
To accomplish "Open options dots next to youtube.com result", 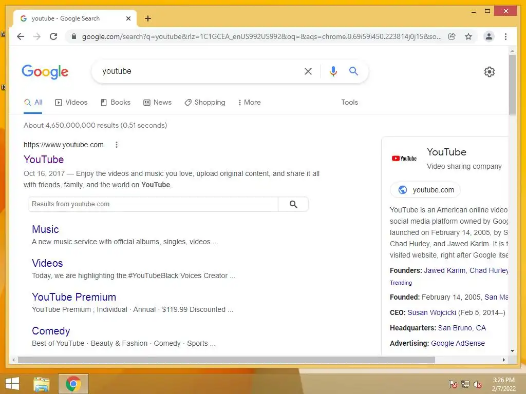I will click(117, 145).
